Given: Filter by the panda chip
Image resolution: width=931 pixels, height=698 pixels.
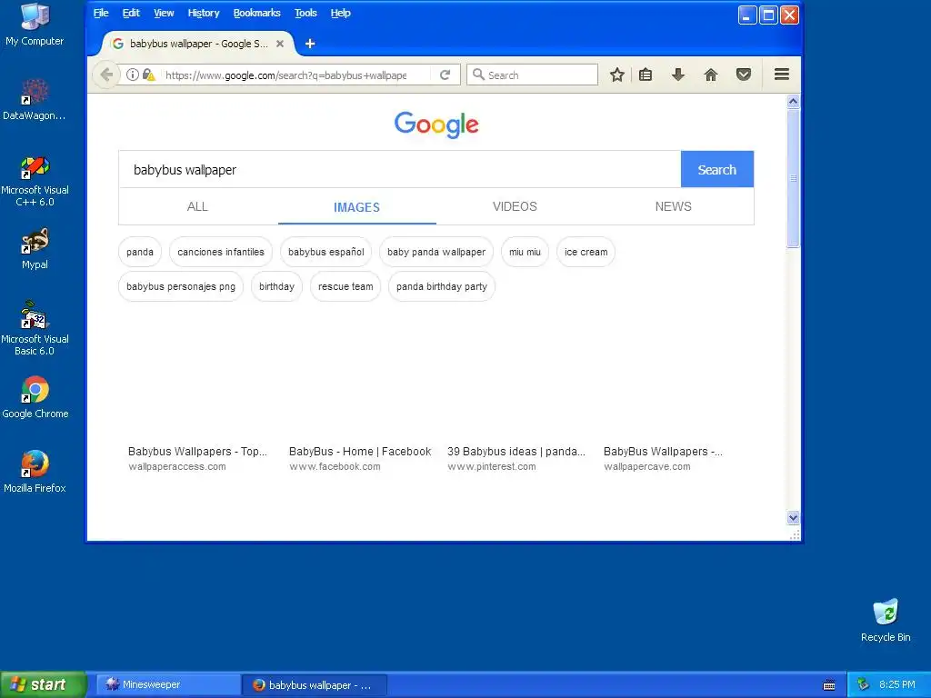Looking at the screenshot, I should pyautogui.click(x=140, y=253).
